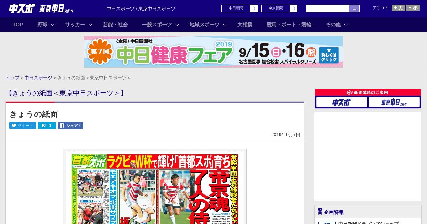Click the 中日健康フェア banner ad
Image resolution: width=427 pixels, height=224 pixels.
pyautogui.click(x=213, y=52)
